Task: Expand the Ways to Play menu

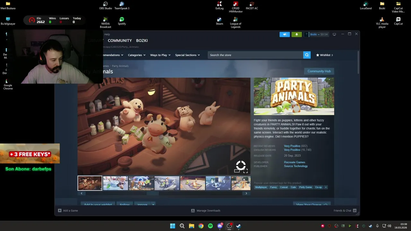Action: tap(160, 55)
